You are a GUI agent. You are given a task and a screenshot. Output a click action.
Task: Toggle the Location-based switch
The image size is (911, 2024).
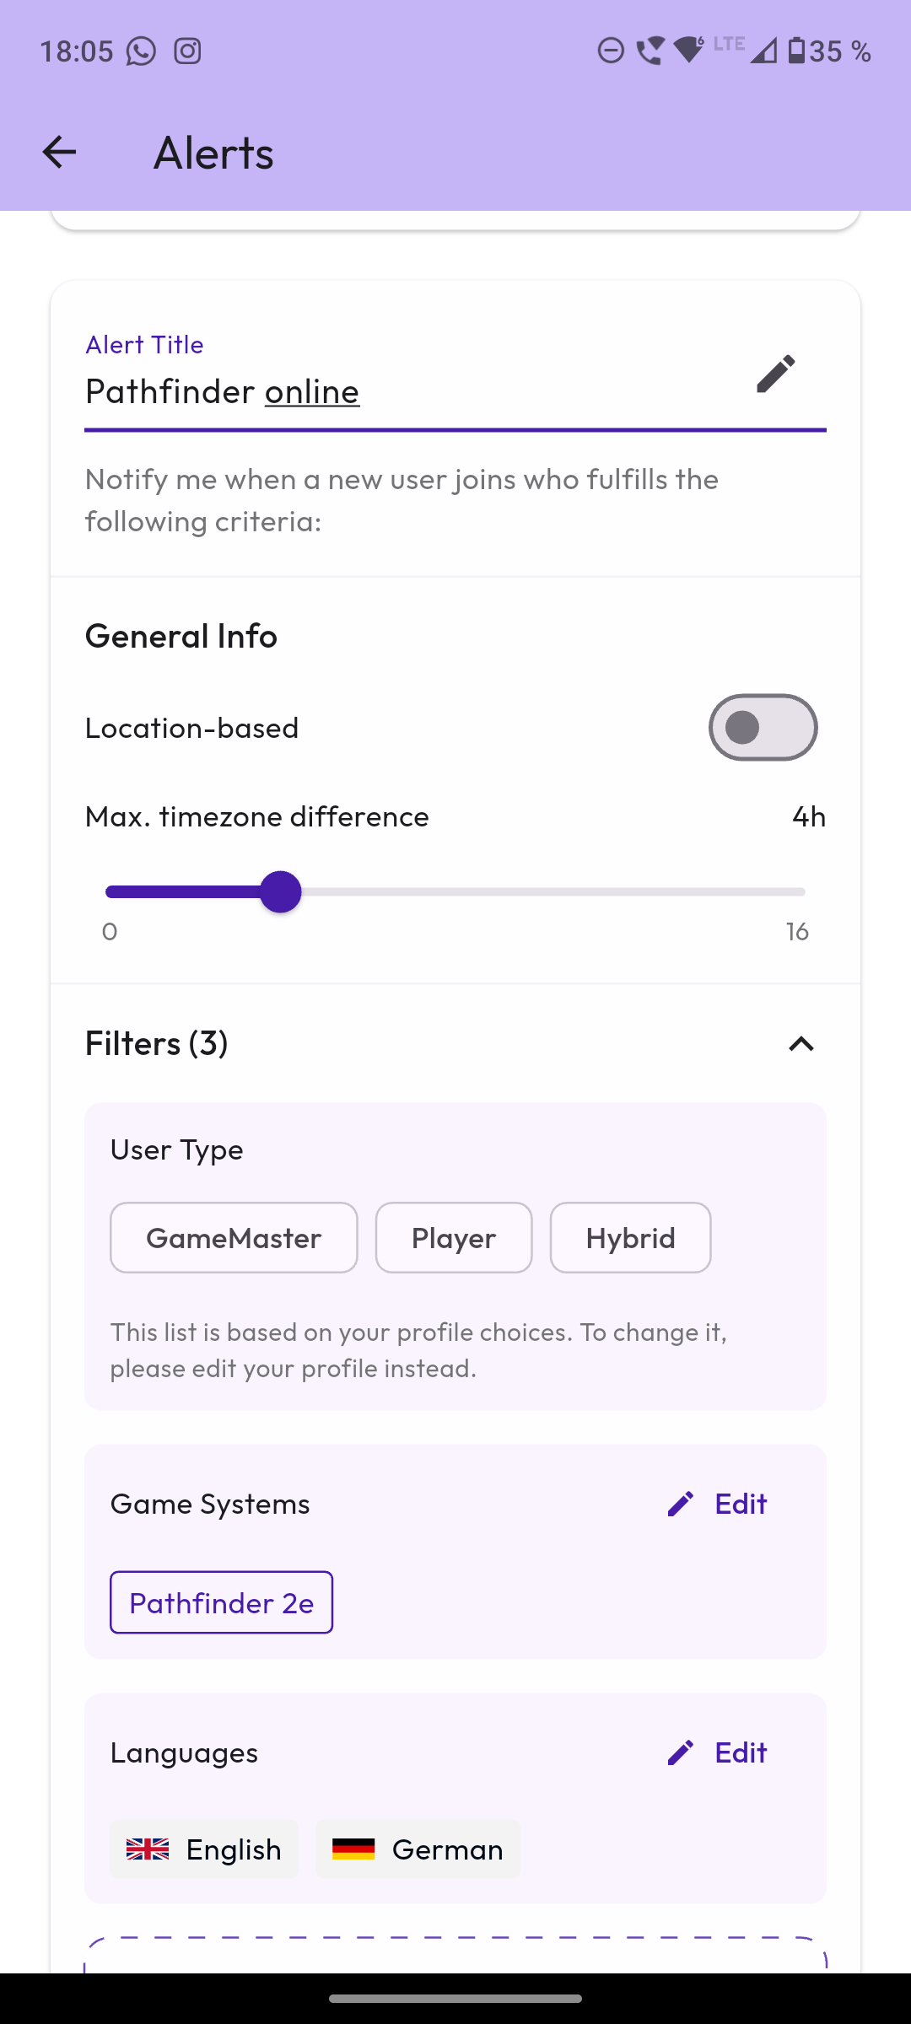click(x=763, y=728)
